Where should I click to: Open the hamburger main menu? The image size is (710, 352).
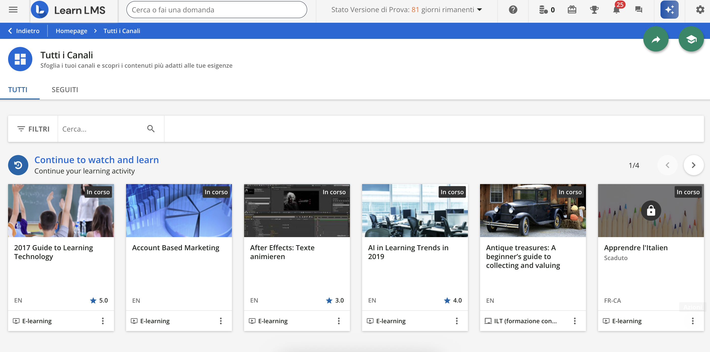click(13, 10)
